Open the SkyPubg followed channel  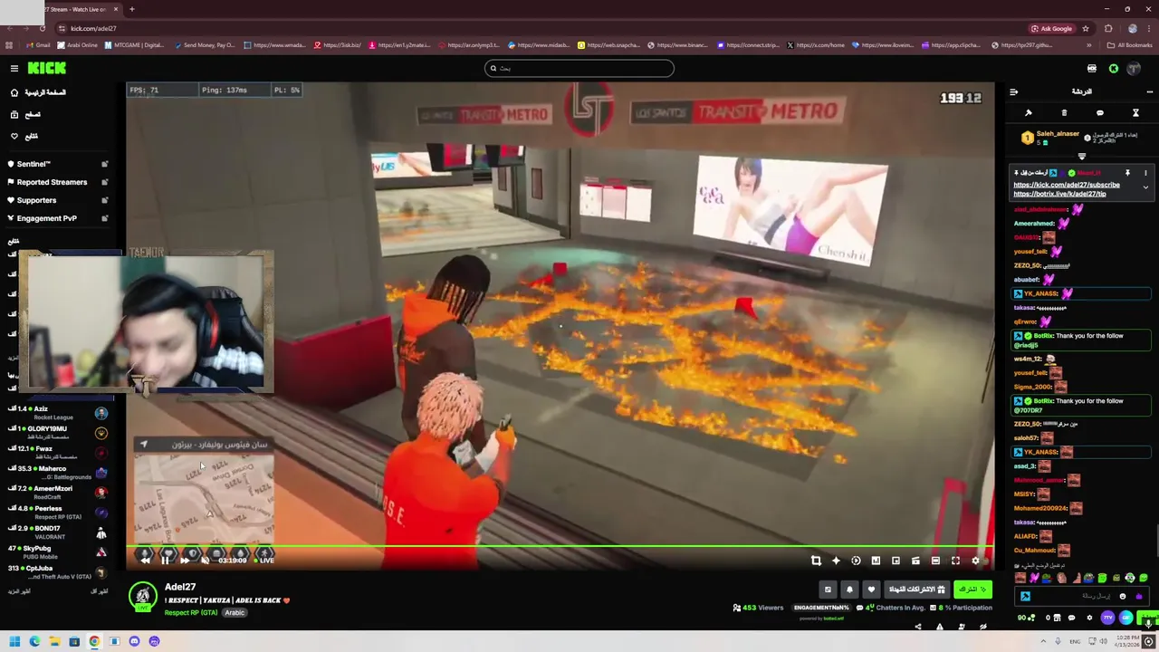coord(57,552)
